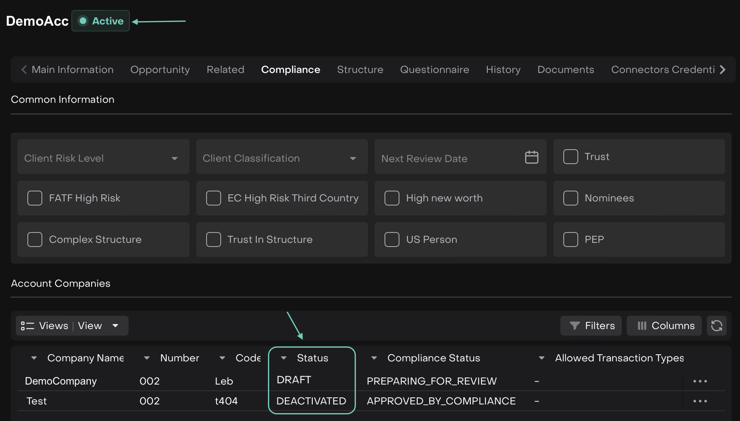The image size is (740, 421).
Task: Switch to the Structure tab
Action: click(x=360, y=70)
